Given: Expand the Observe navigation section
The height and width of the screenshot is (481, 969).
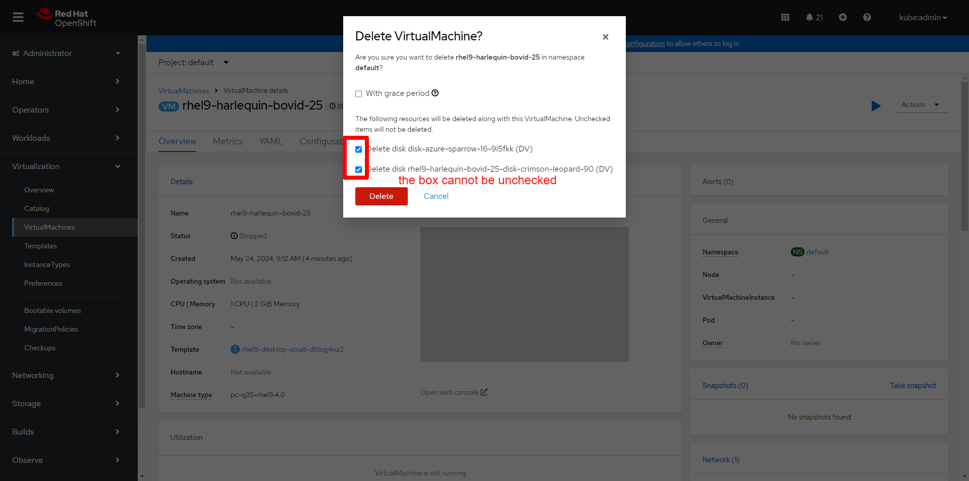Looking at the screenshot, I should pyautogui.click(x=69, y=460).
